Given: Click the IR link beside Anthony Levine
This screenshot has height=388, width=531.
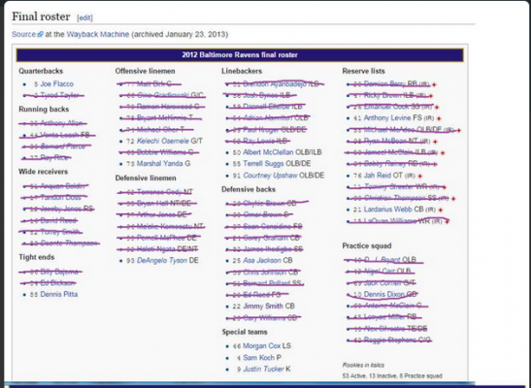Looking at the screenshot, I should click(429, 118).
